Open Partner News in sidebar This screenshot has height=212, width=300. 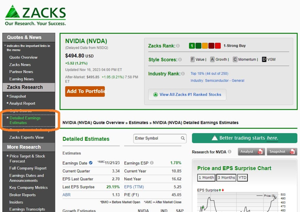tap(21, 72)
